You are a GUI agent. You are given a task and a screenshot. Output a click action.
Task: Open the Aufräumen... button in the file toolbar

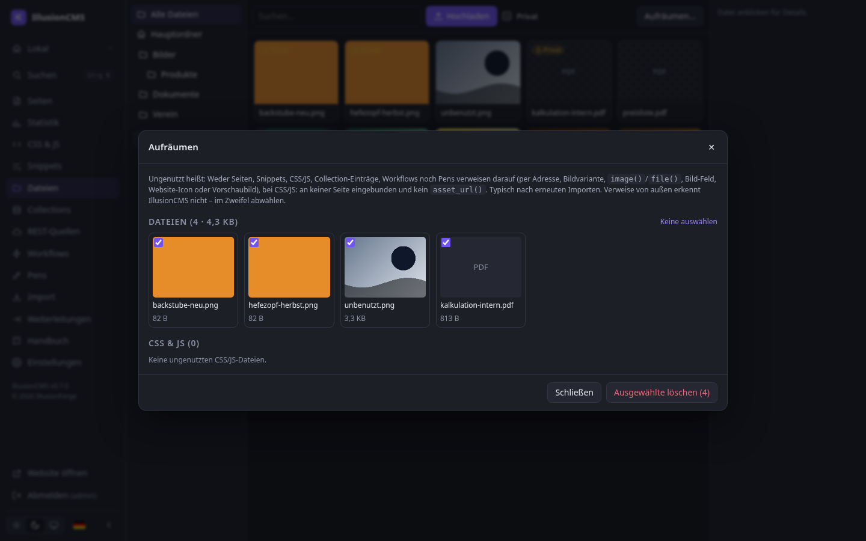pos(670,16)
